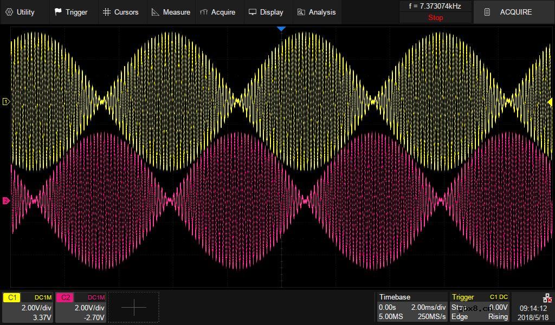This screenshot has width=555, height=325.
Task: Click the network status icon
Action: 547,298
